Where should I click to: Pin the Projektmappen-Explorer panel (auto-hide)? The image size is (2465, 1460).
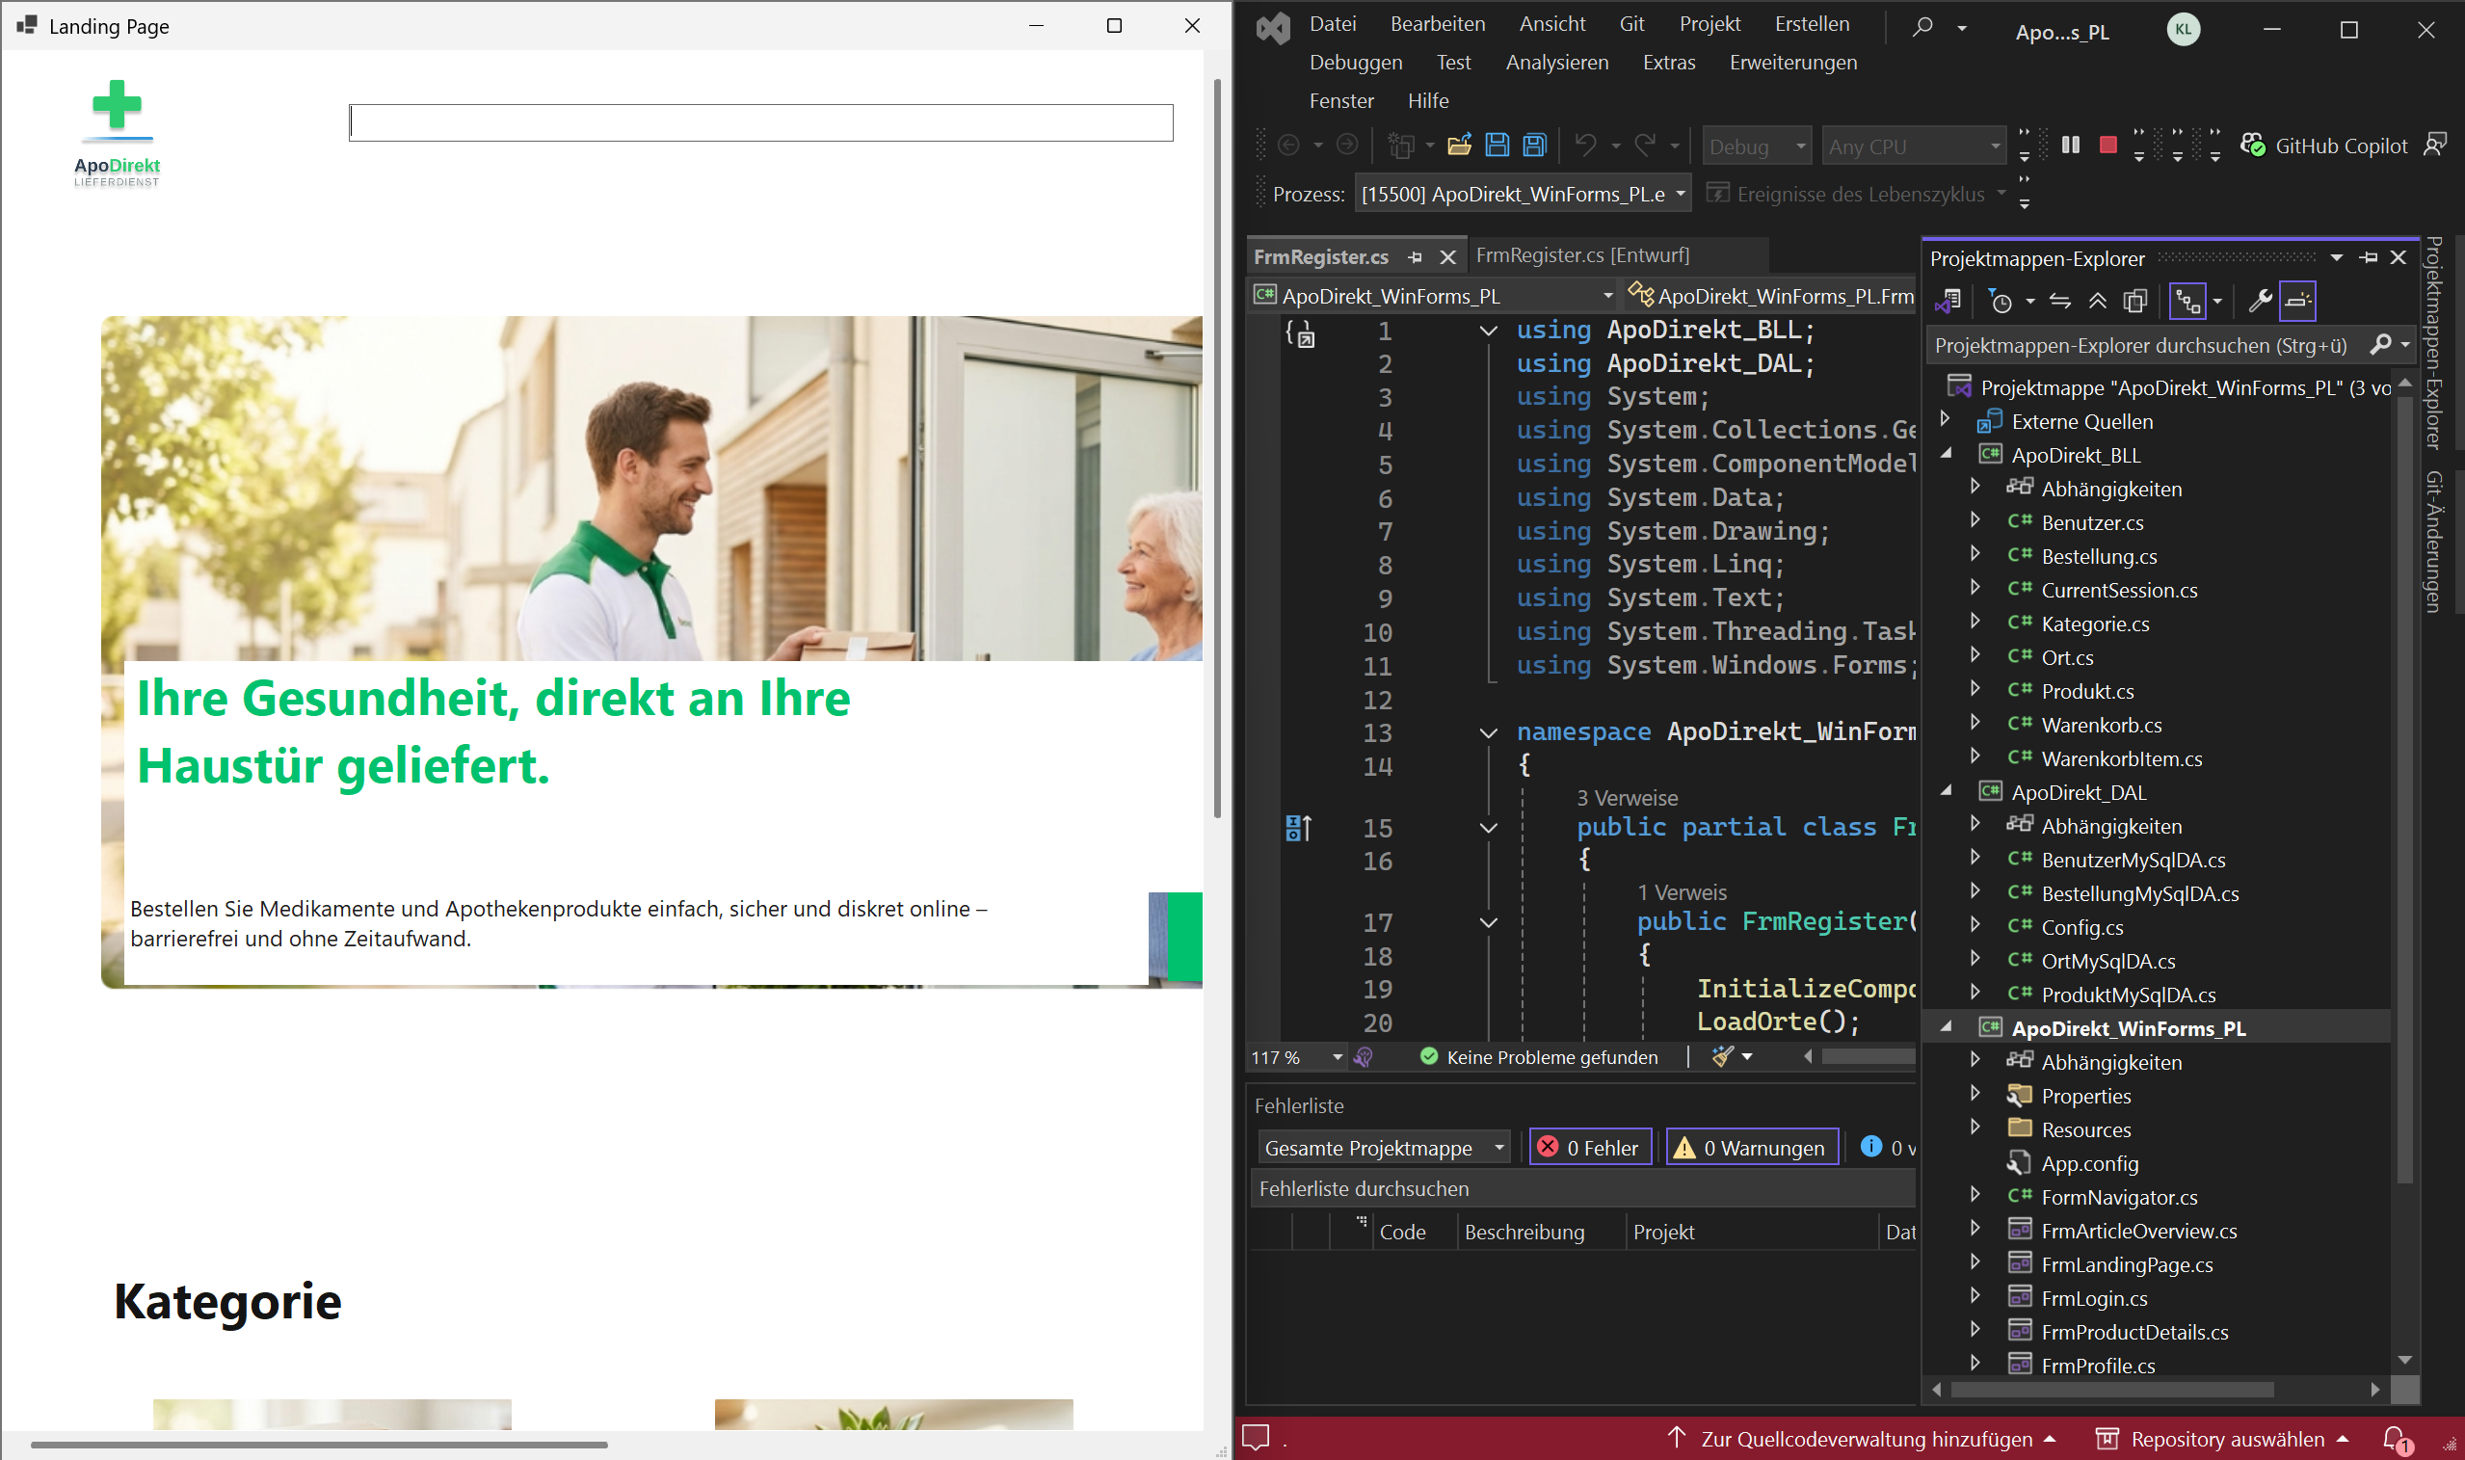coord(2369,257)
